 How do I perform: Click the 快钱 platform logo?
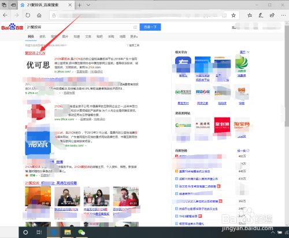[242, 92]
